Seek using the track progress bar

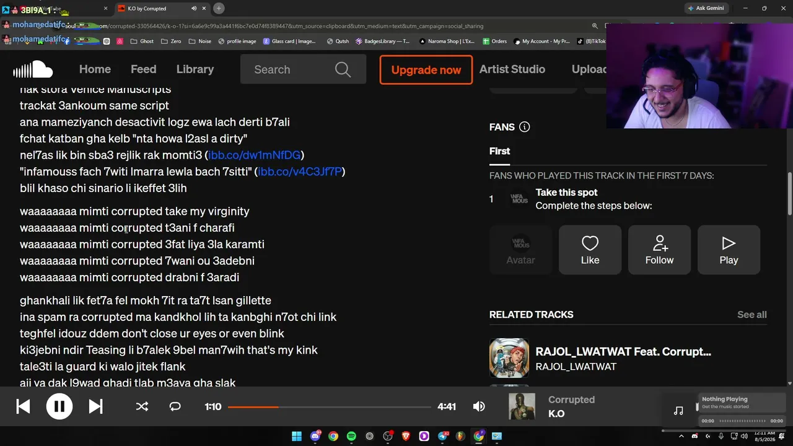(329, 407)
